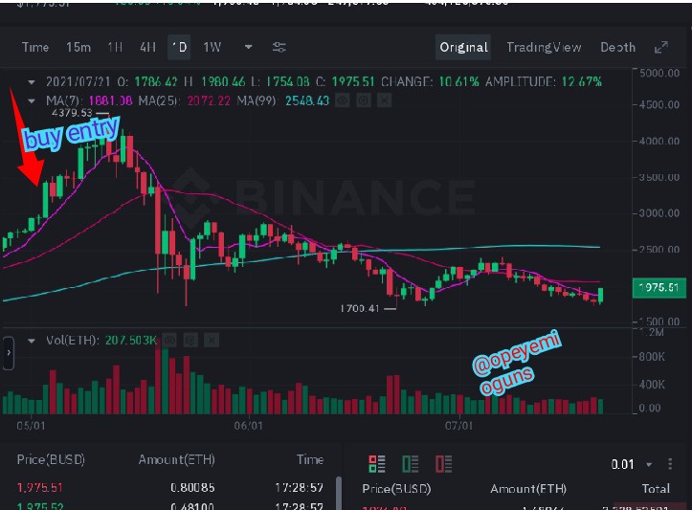Remove the Vol(ETH) indicator with its X icon
Screen dimensions: 692x510
[212, 340]
